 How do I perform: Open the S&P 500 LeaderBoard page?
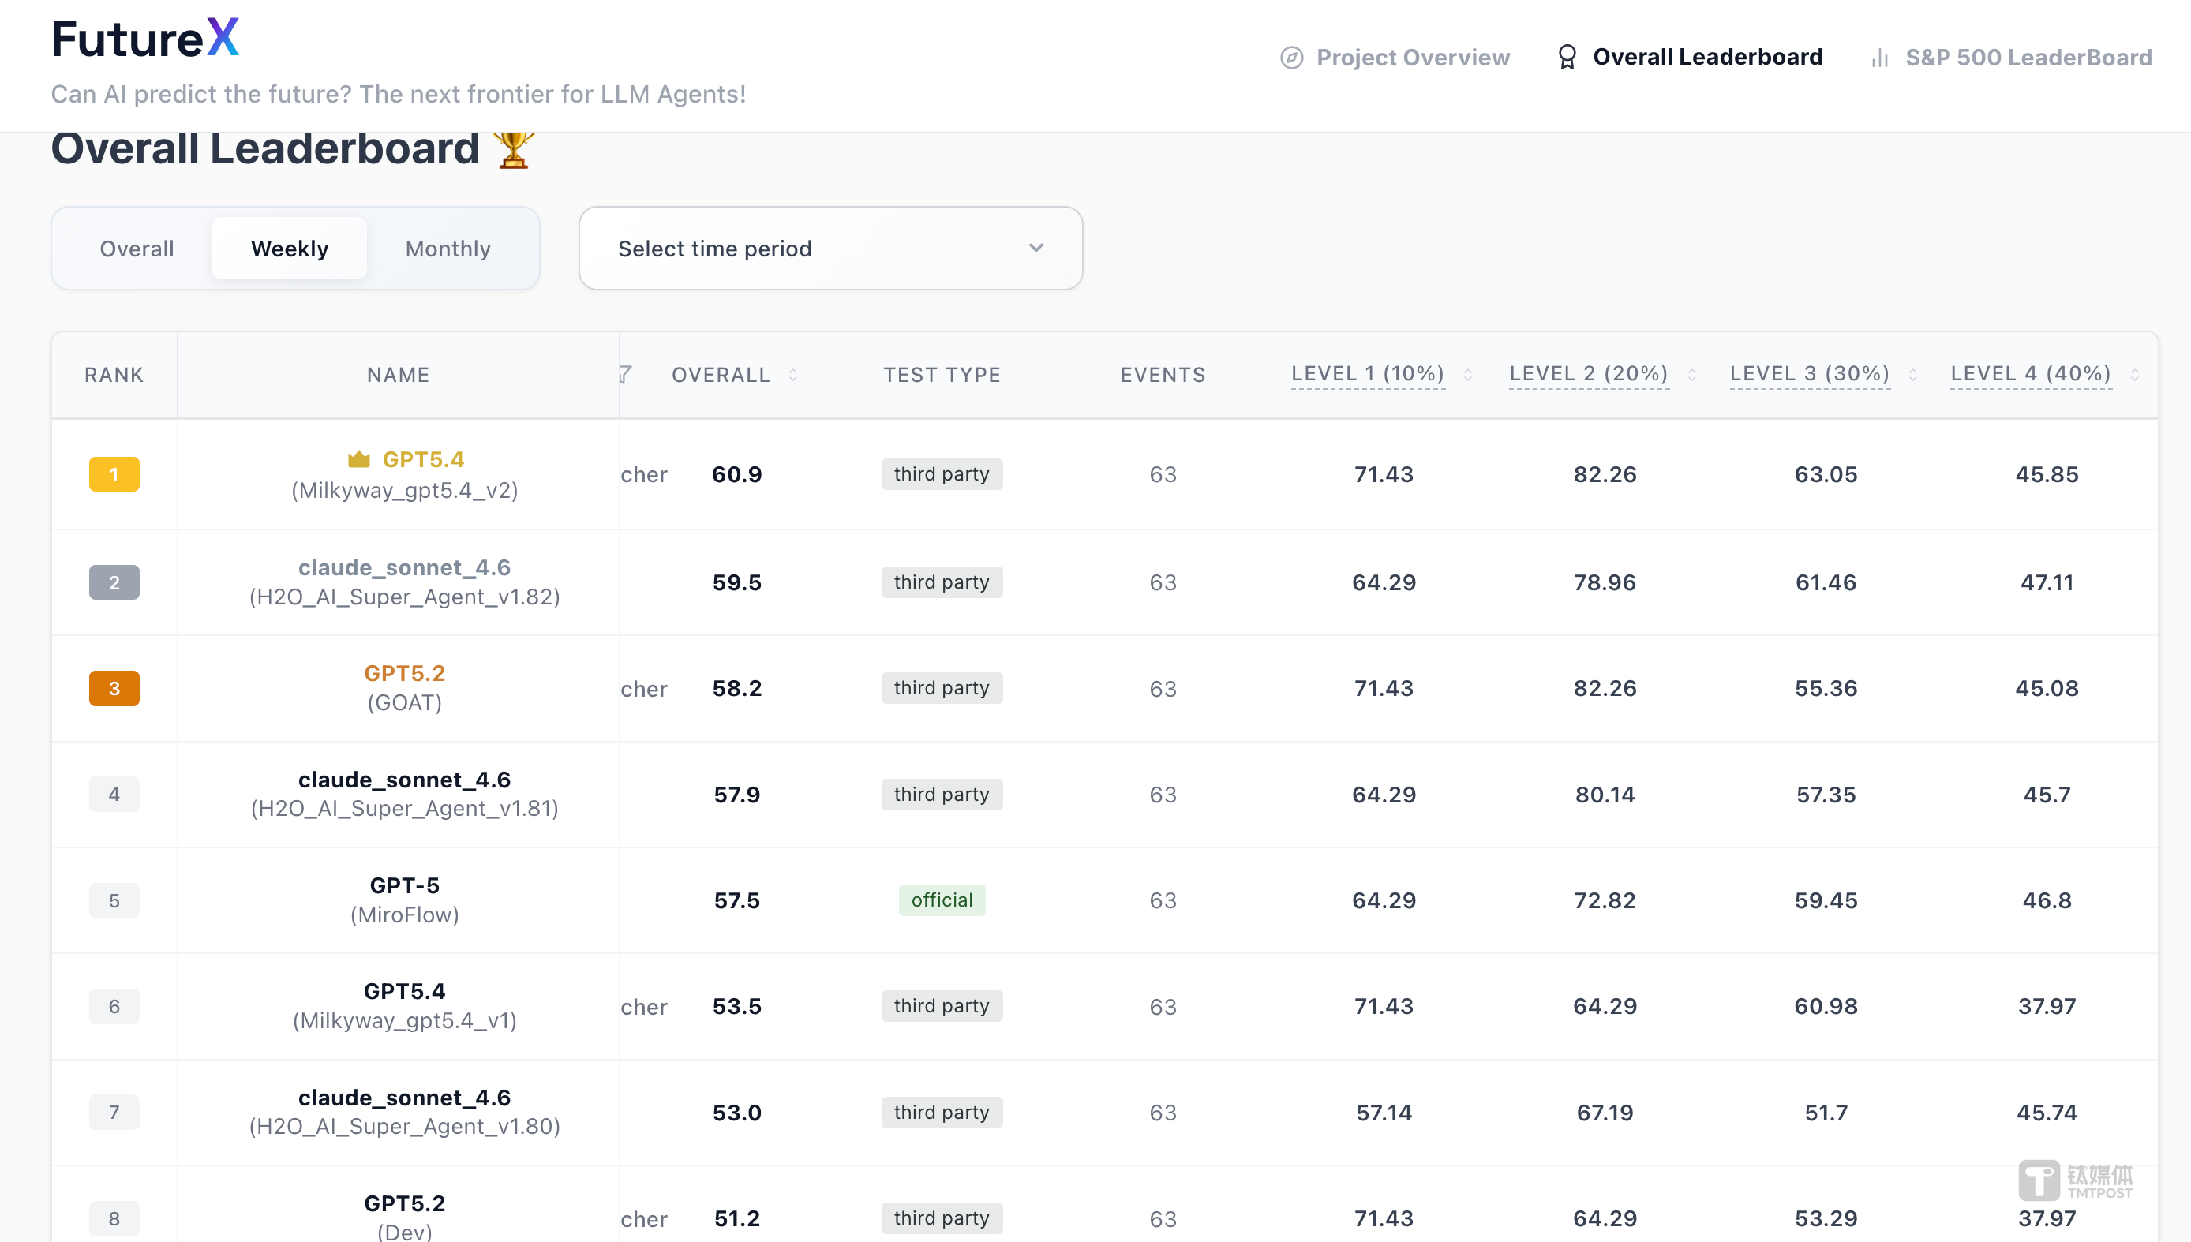[2028, 57]
